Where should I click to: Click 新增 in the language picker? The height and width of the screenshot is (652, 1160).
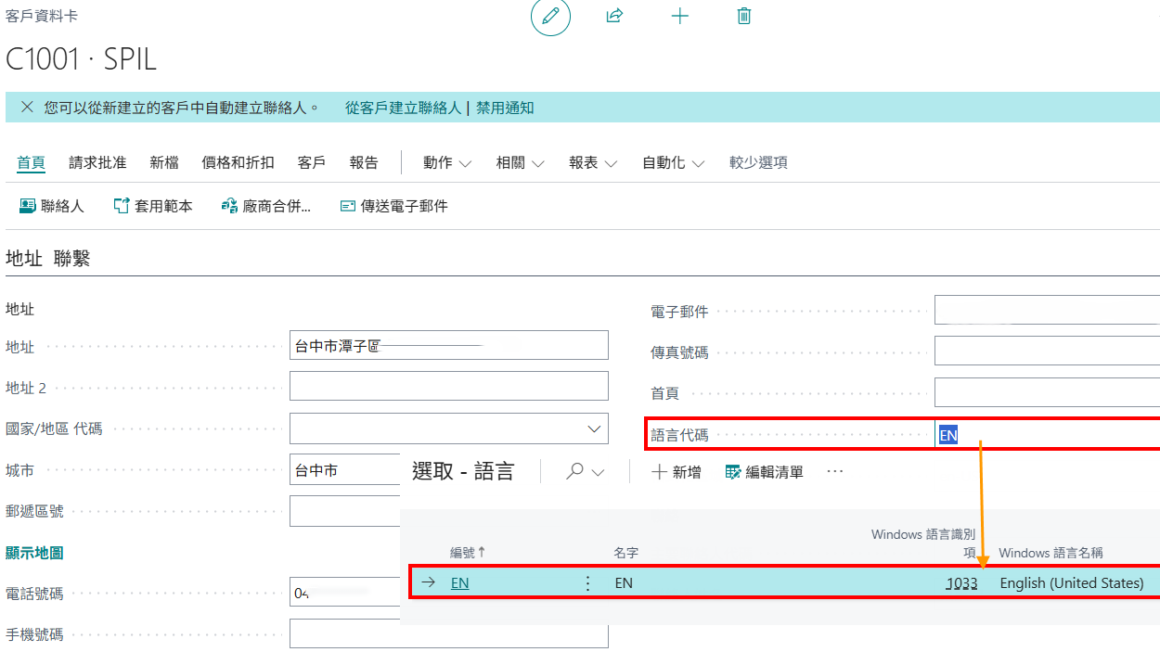coord(677,472)
